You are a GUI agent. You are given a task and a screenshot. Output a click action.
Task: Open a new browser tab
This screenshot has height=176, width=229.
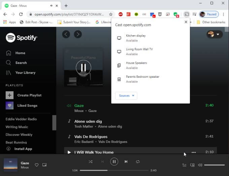pyautogui.click(x=66, y=6)
